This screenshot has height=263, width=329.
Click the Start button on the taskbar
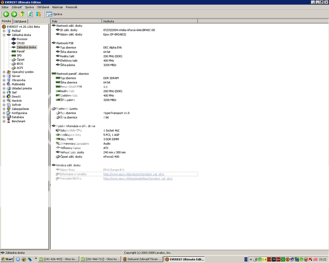7,259
